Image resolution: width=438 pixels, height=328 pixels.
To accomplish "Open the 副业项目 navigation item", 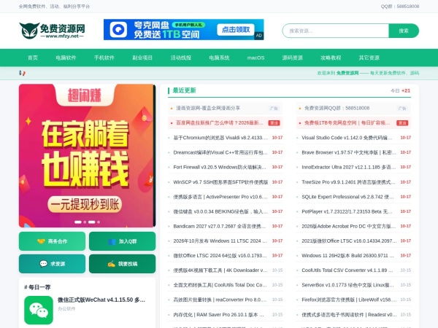I will tap(142, 58).
